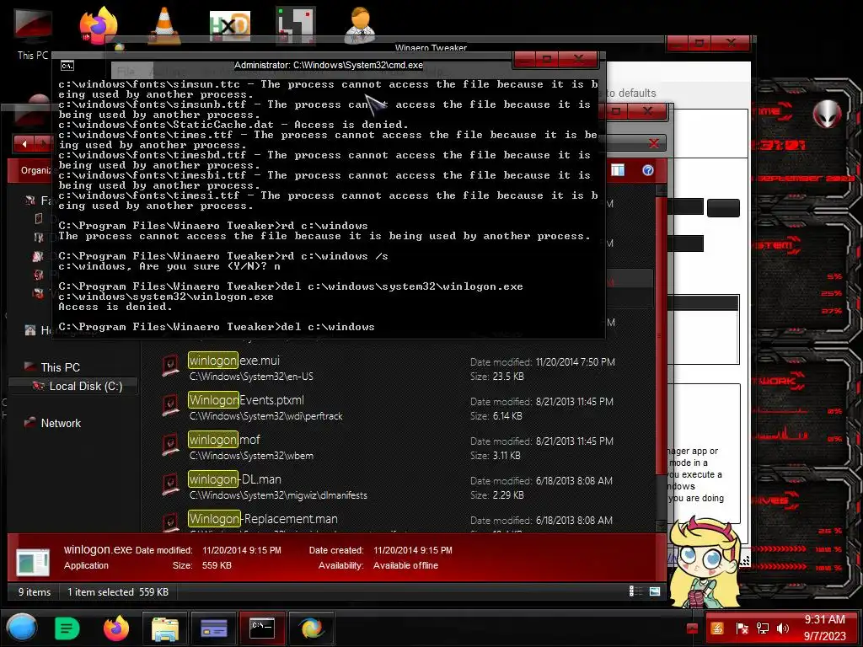Click the dark button in Winaero Tweaker
863x647 pixels.
pos(723,208)
